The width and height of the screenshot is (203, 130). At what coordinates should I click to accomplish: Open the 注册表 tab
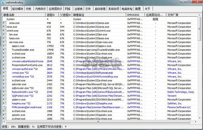click(x=78, y=9)
